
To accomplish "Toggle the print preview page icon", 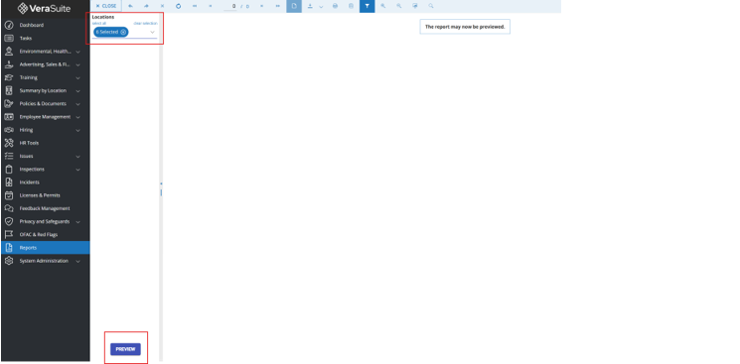I will pyautogui.click(x=294, y=6).
